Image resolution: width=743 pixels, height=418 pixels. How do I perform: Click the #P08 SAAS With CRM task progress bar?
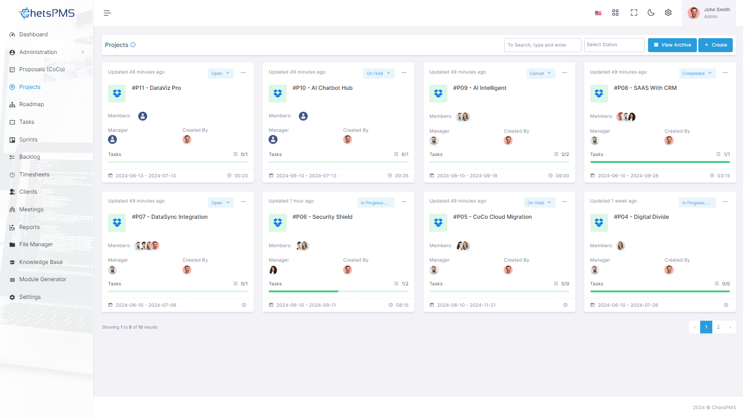pyautogui.click(x=660, y=162)
